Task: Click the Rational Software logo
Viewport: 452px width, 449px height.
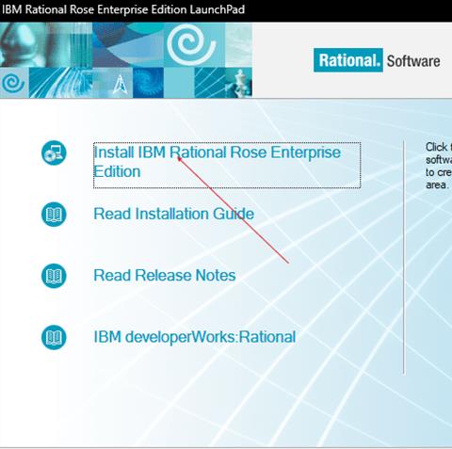Action: (x=377, y=60)
